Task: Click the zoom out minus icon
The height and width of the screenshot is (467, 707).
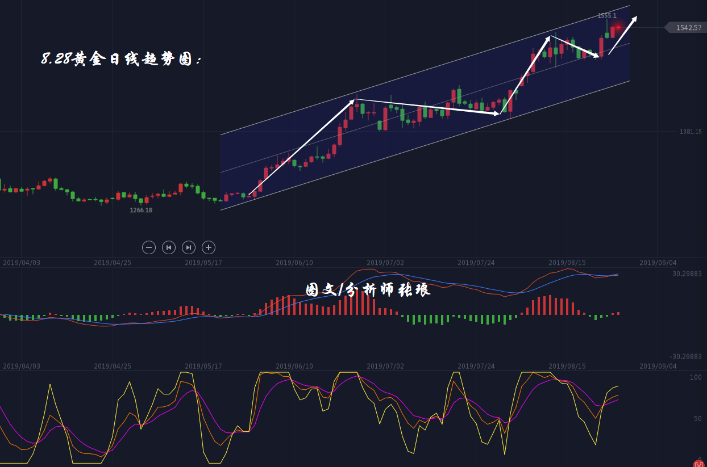Action: coord(149,247)
